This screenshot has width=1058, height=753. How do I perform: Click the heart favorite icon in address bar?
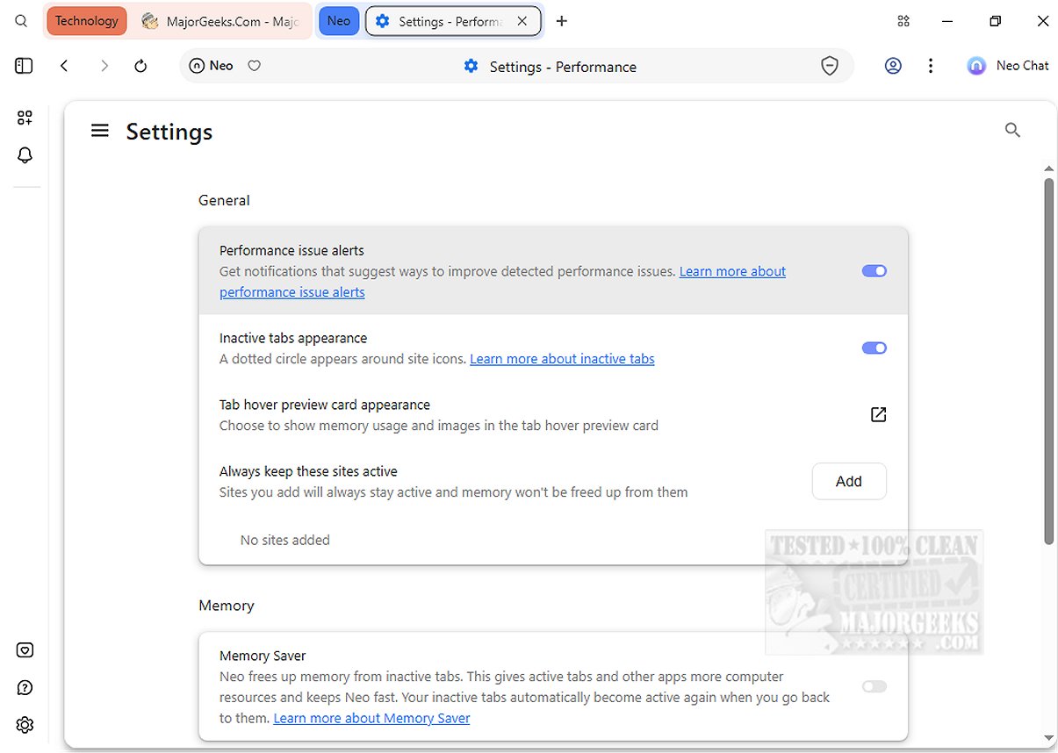pyautogui.click(x=255, y=66)
